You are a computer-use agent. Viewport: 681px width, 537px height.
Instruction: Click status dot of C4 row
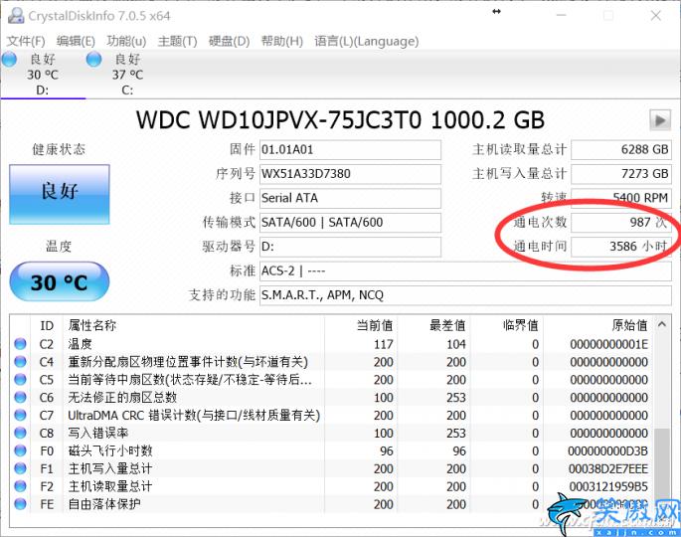click(x=20, y=362)
